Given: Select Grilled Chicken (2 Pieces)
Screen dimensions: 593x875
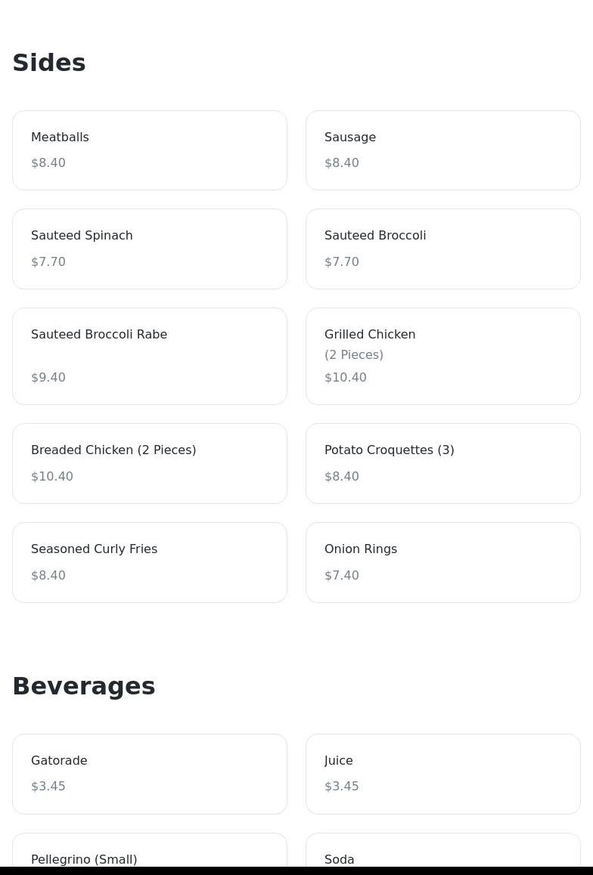Looking at the screenshot, I should tap(442, 356).
